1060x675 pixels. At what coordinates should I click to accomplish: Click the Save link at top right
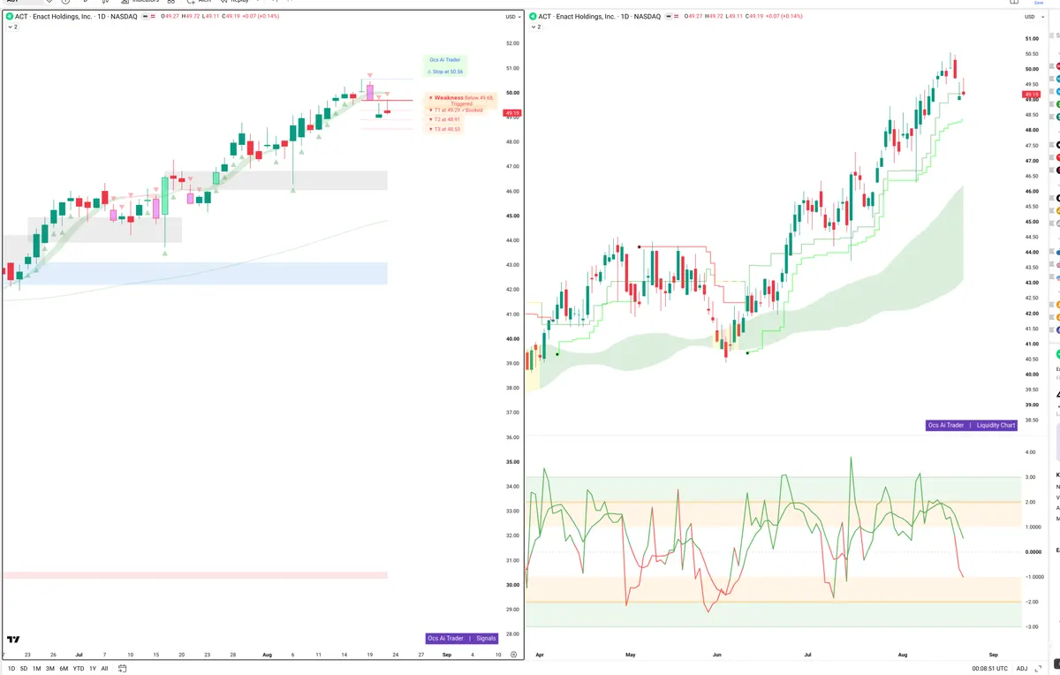[1039, 3]
